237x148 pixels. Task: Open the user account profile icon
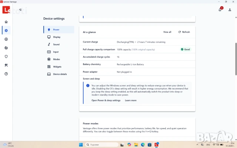[x=230, y=10]
